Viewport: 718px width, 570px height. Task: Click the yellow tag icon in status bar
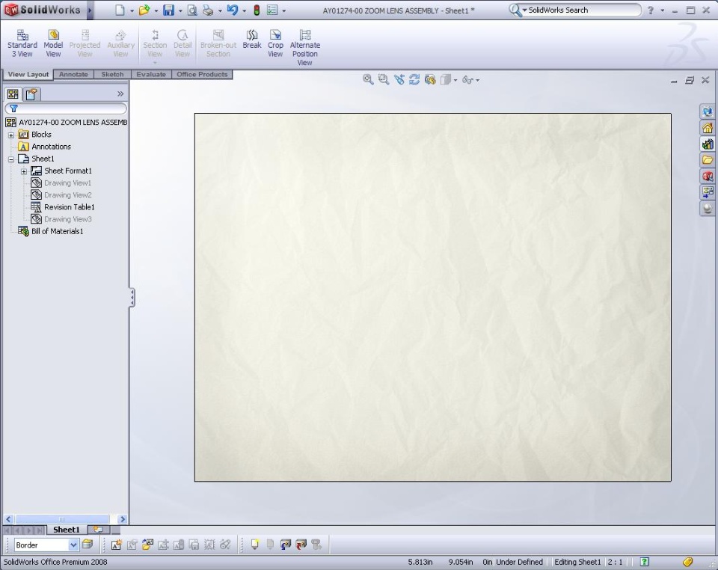click(687, 562)
